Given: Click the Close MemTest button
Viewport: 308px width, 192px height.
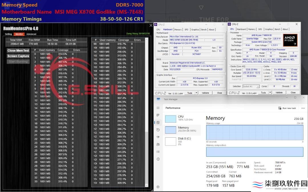Looking at the screenshot, I should click(x=18, y=51).
